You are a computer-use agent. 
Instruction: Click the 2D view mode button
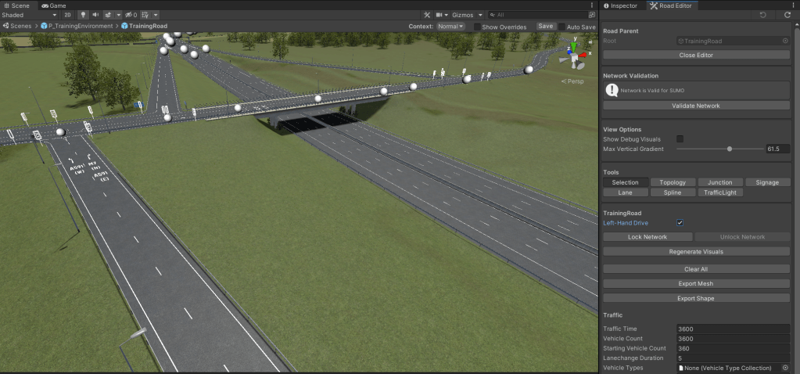pyautogui.click(x=67, y=15)
